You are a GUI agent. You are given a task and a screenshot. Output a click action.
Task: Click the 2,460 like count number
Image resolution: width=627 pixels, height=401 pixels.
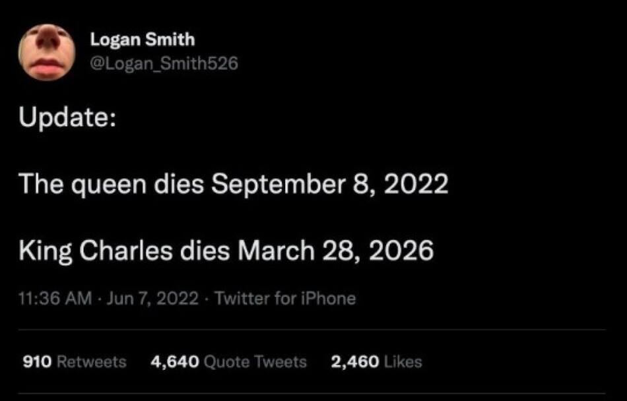355,361
